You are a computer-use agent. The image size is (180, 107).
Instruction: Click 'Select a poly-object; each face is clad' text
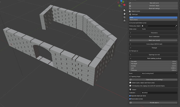click(143, 83)
